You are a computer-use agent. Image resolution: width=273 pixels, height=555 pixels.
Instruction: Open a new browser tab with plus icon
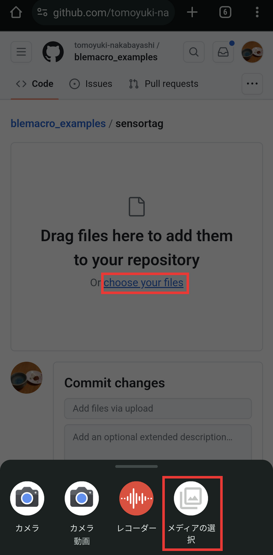tap(192, 12)
